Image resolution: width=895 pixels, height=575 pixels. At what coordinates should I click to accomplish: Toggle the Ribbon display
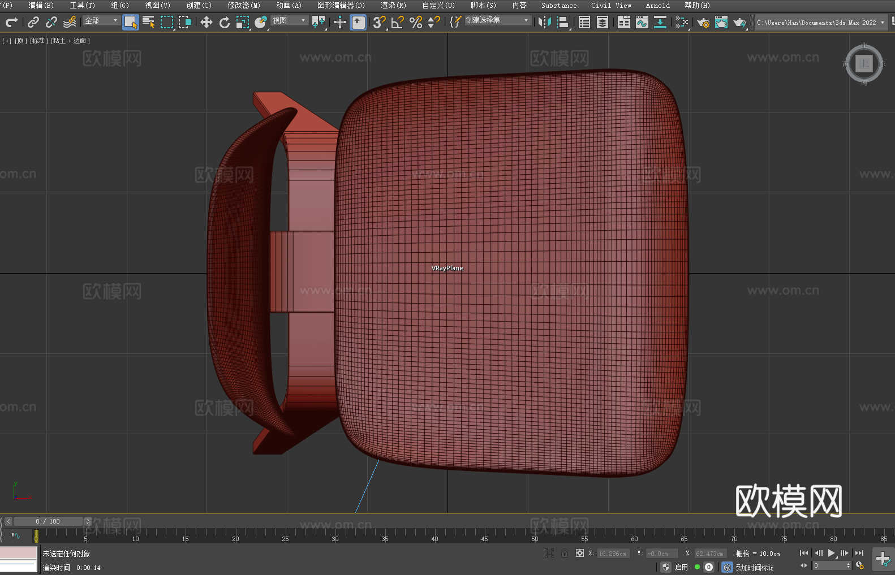pos(624,22)
